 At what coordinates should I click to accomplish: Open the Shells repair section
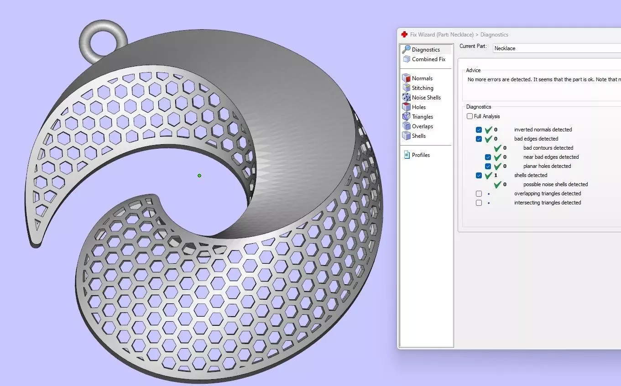[414, 136]
